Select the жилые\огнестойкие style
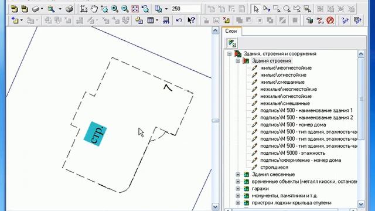 [283, 75]
